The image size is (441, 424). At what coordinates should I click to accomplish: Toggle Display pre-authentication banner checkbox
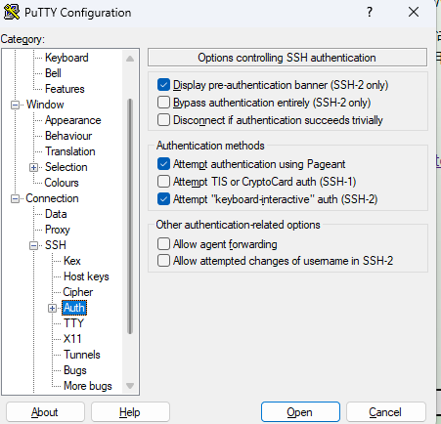pyautogui.click(x=163, y=85)
